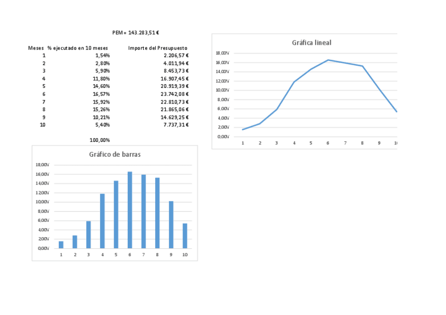Click the 18,00% label on line chart axis
Image resolution: width=446 pixels, height=315 pixels.
pyautogui.click(x=222, y=53)
